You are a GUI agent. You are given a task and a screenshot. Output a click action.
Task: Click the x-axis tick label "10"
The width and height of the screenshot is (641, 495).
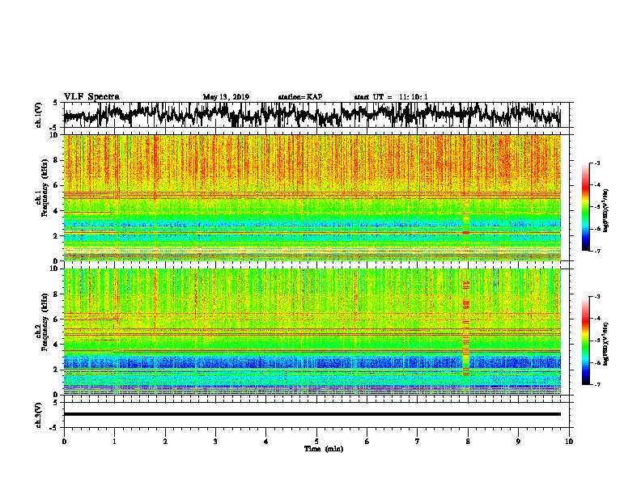tap(569, 442)
